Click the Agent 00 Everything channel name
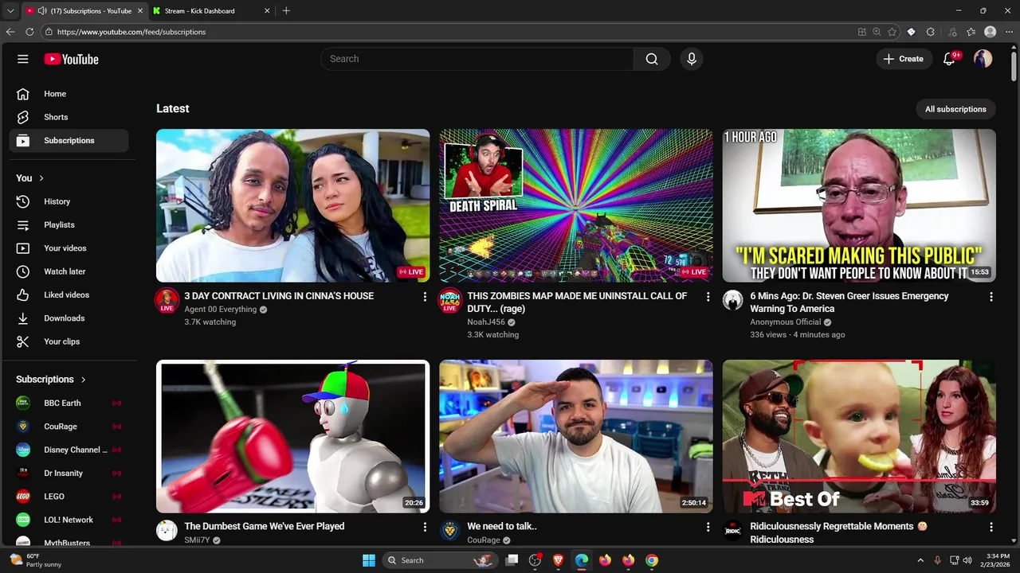Viewport: 1020px width, 573px height. pyautogui.click(x=220, y=310)
